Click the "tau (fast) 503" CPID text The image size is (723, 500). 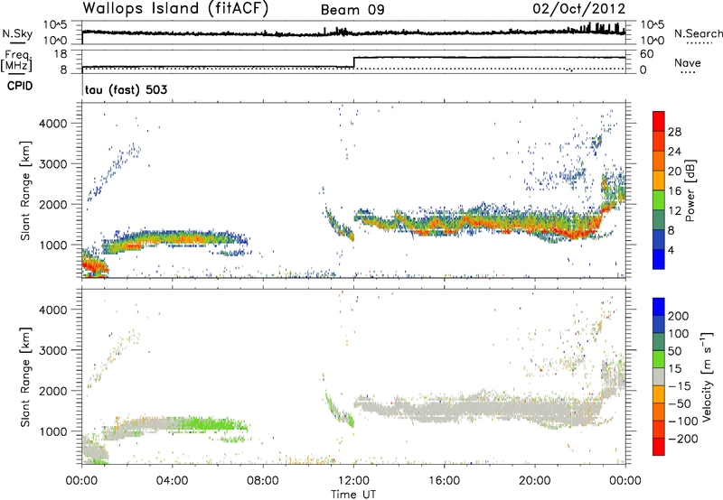click(x=126, y=89)
